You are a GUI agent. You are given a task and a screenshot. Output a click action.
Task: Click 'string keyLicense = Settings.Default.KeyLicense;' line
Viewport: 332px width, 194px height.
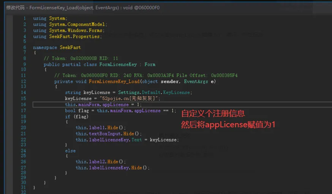click(x=128, y=92)
